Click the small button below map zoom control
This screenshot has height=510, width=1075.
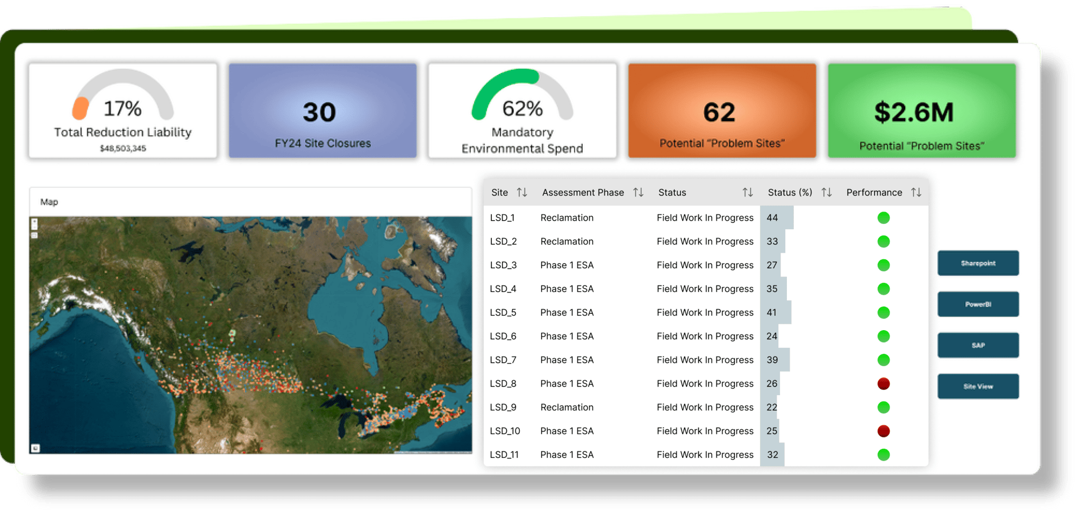[x=34, y=235]
